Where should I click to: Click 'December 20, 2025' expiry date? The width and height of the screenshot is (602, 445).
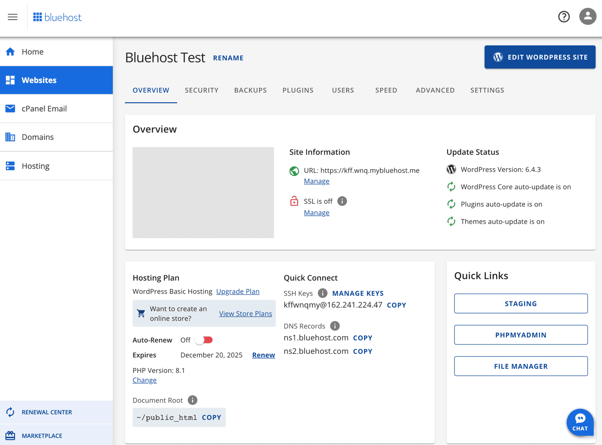click(212, 355)
